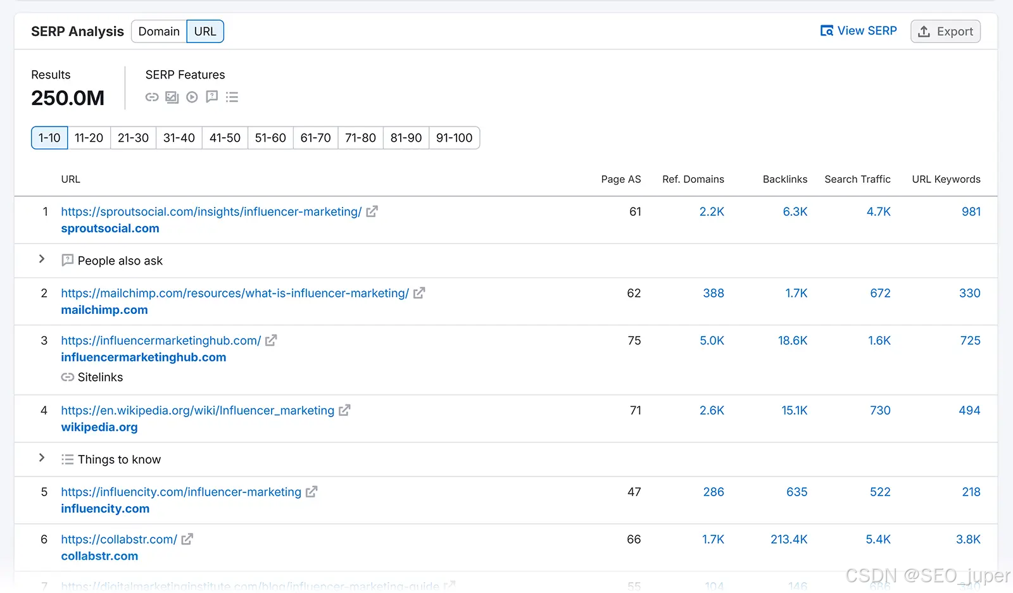Click collabstr Backlinks value 213.4K
Screen dimensions: 1013x593
click(789, 540)
